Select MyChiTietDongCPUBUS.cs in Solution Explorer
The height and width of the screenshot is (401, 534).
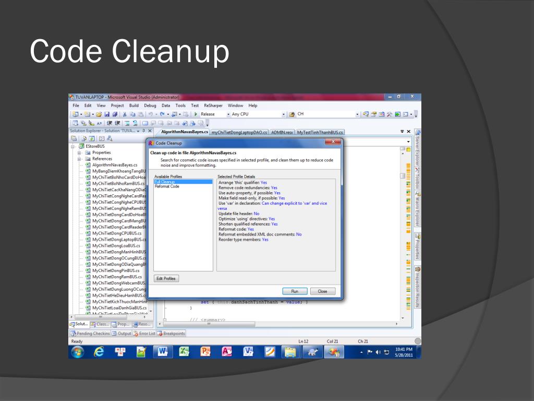117,233
